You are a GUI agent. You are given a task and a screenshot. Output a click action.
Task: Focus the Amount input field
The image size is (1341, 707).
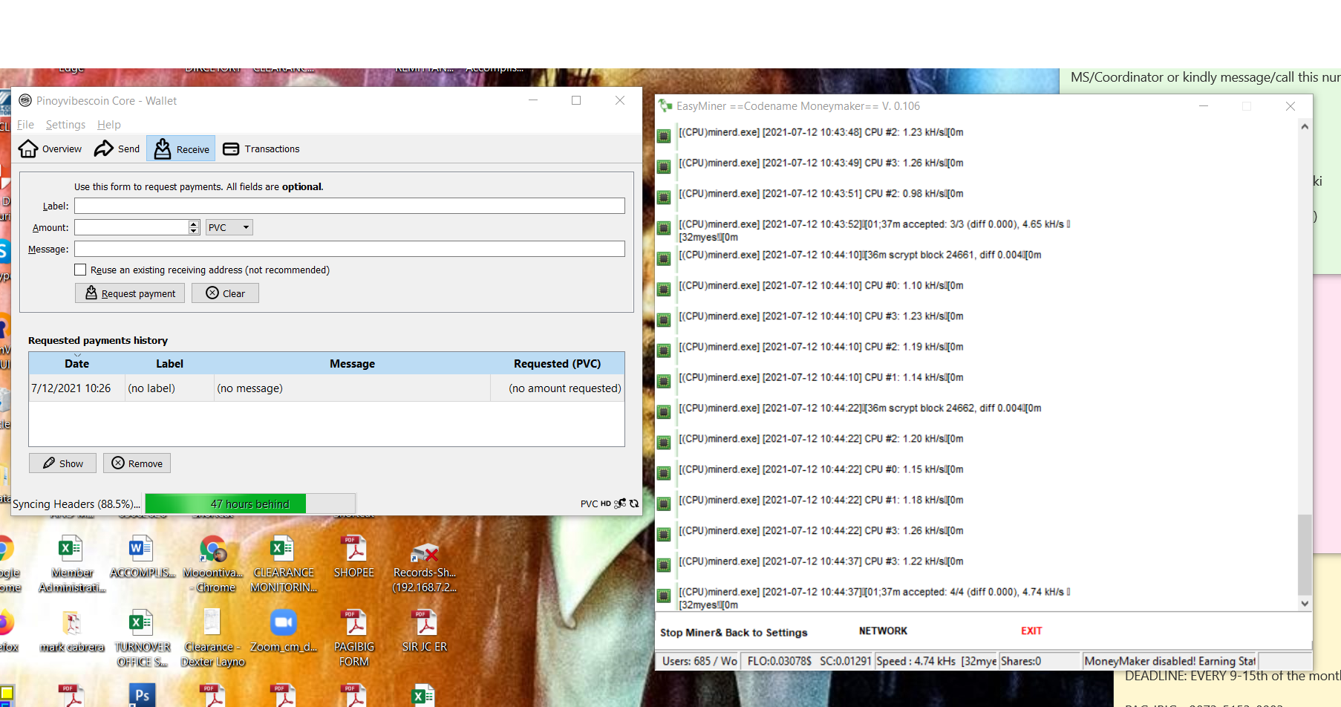coord(131,227)
